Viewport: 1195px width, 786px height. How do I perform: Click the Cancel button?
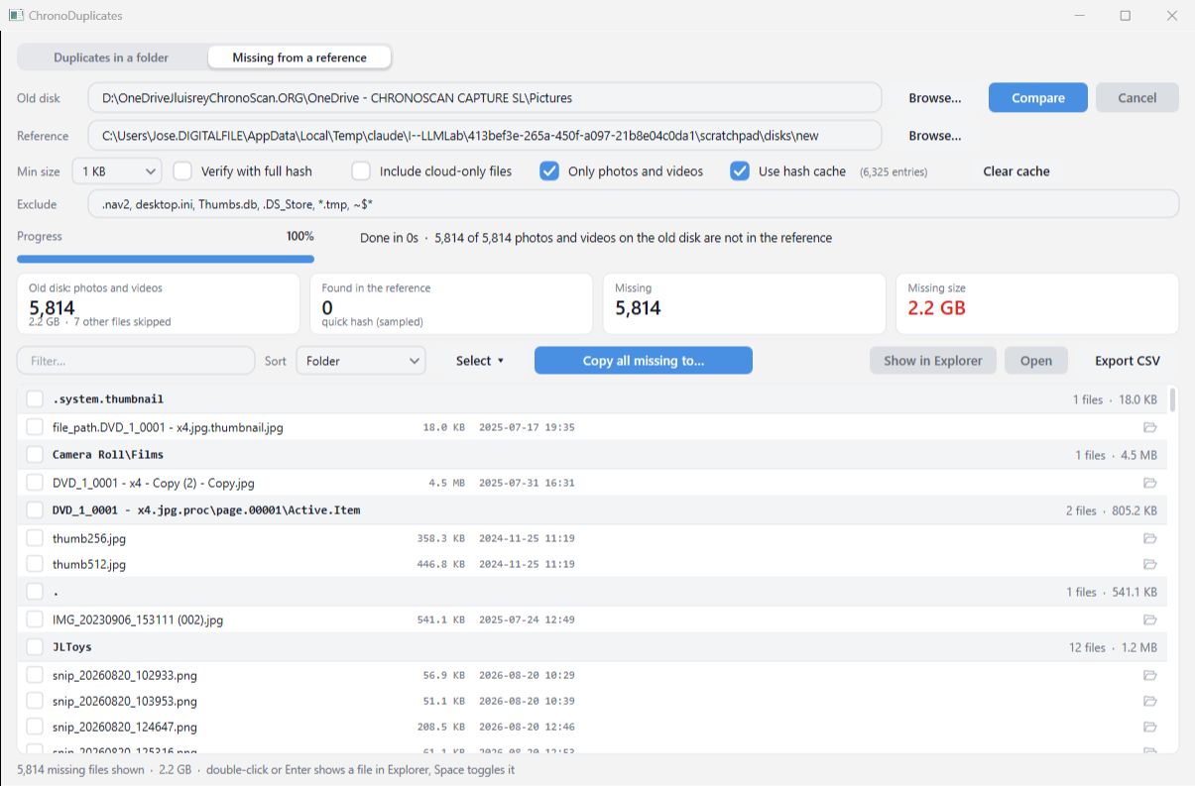1137,98
